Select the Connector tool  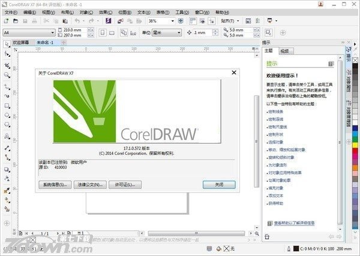pos(7,157)
